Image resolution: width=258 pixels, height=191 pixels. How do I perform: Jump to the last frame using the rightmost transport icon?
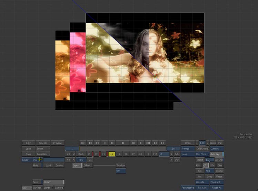162,143
